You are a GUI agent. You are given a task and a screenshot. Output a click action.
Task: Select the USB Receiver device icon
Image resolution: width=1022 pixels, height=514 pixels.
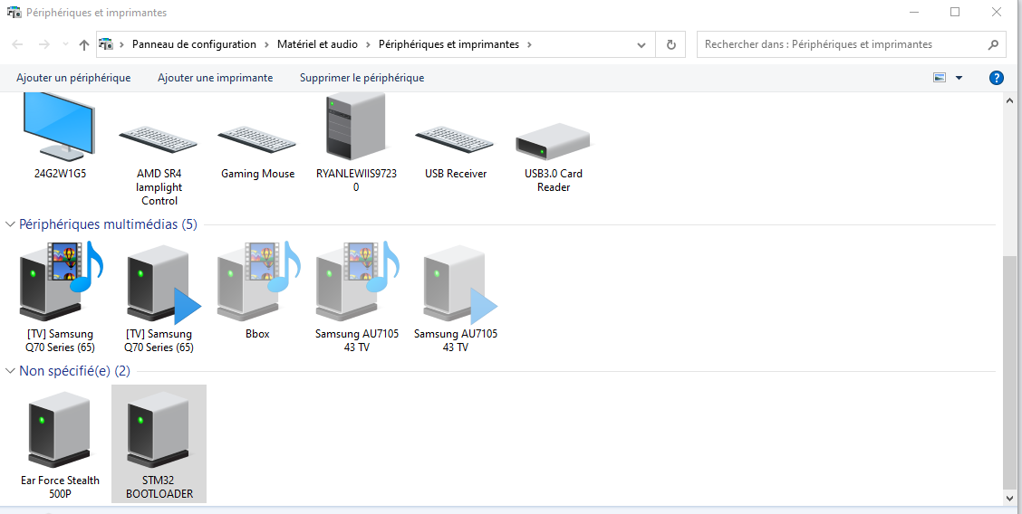click(456, 139)
